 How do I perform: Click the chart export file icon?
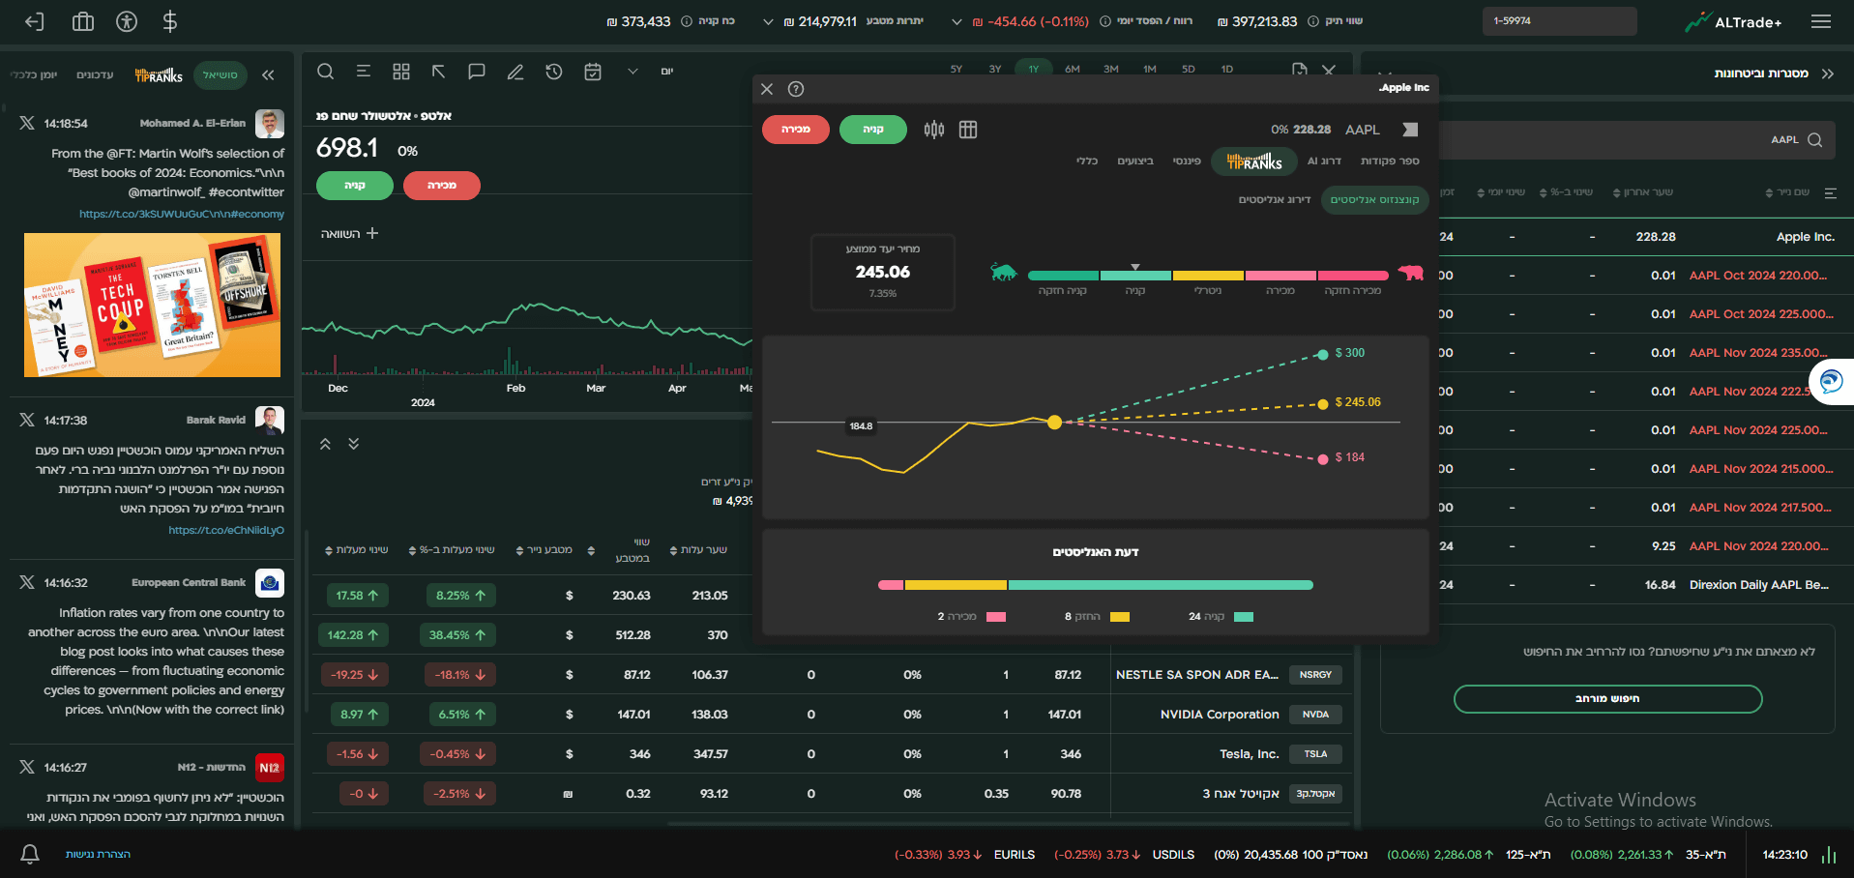(1299, 70)
